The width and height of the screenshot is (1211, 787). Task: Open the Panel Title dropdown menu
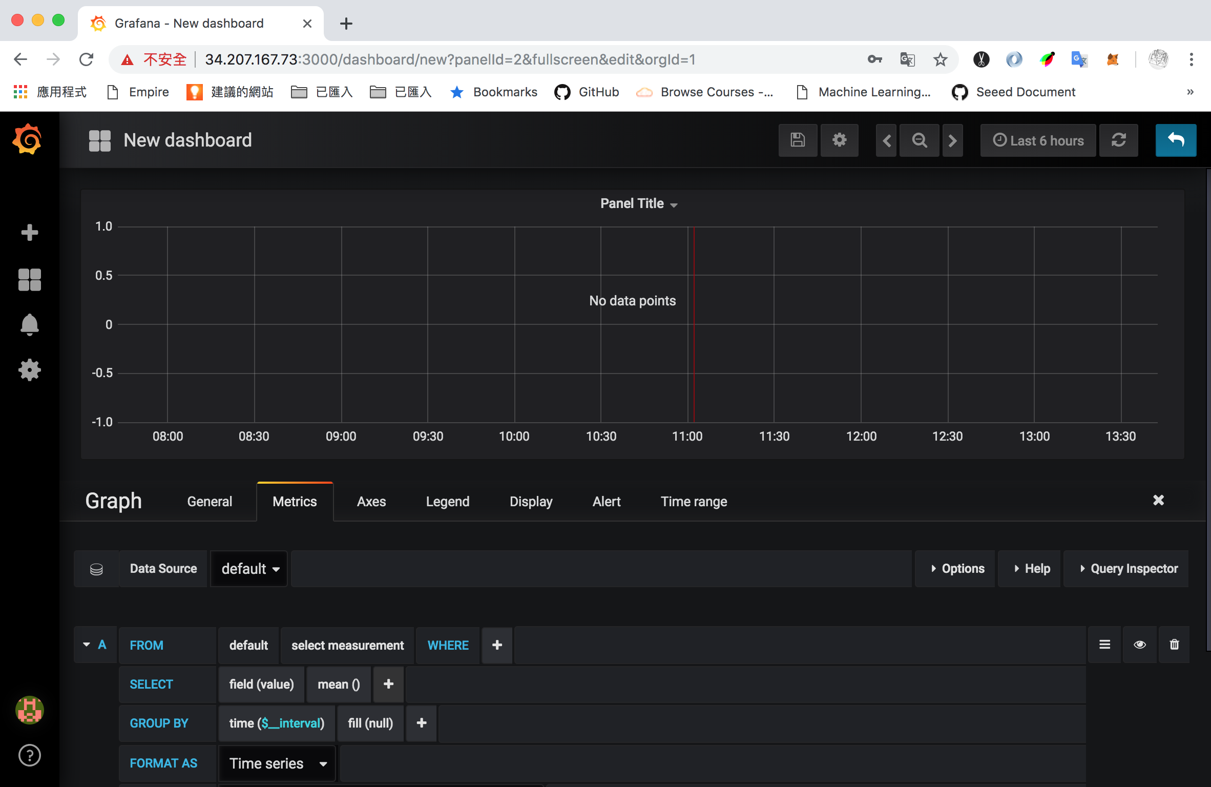coord(639,203)
